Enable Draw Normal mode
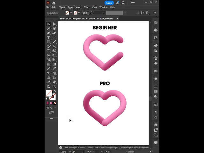Viewport: 204px width, 153px height. tap(47, 108)
